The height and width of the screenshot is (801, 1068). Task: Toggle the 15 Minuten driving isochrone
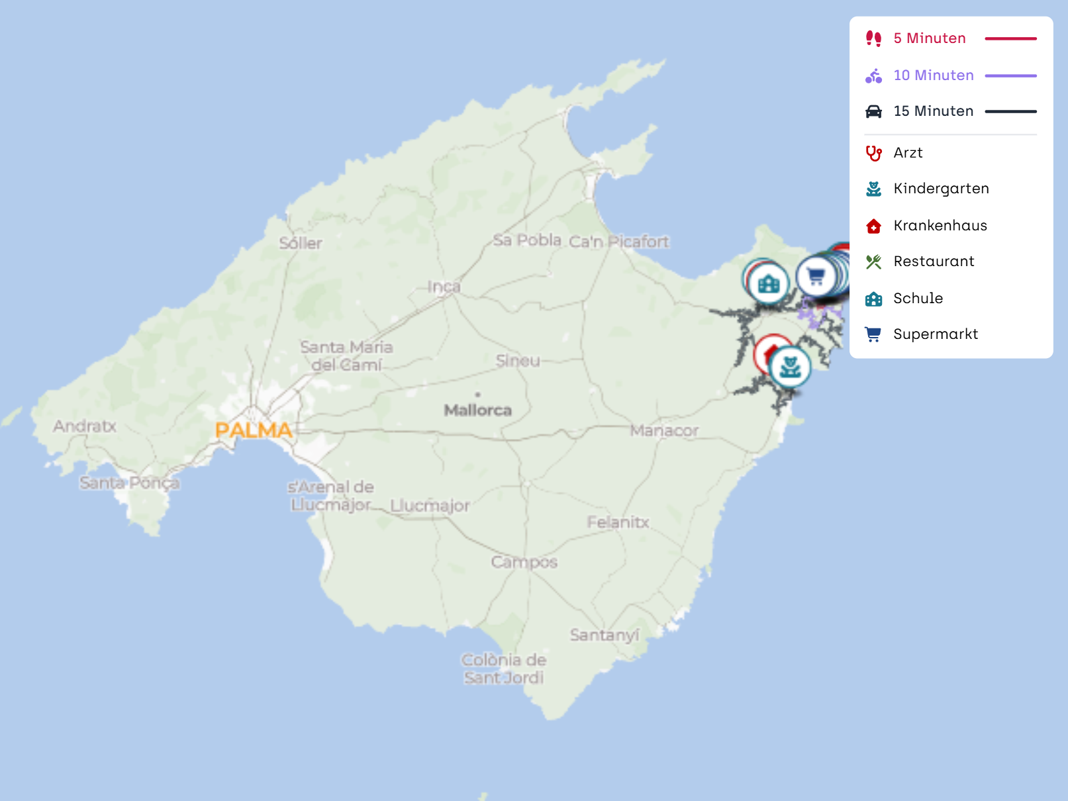pos(951,111)
